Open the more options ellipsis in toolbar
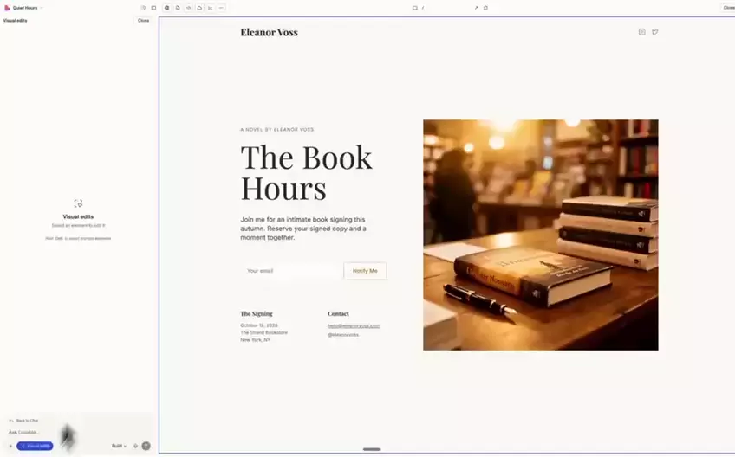The width and height of the screenshot is (735, 457). 221,8
